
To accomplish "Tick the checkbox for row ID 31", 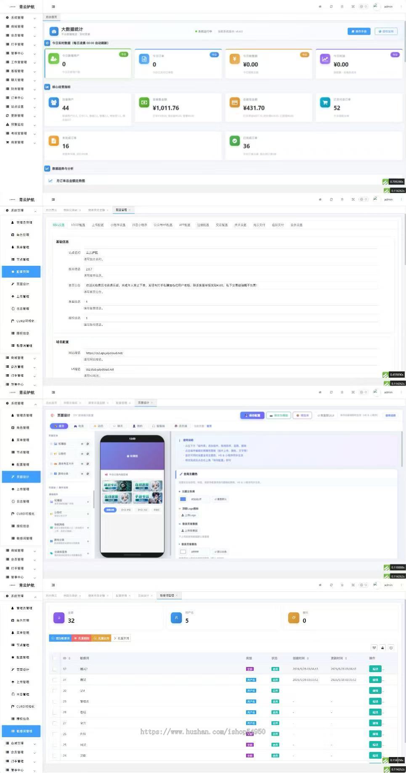I will point(55,680).
